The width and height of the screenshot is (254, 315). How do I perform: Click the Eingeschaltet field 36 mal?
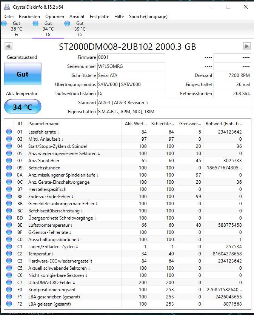232,85
